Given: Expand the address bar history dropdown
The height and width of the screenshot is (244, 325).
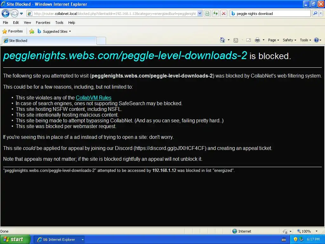Looking at the screenshot, I should [200, 14].
